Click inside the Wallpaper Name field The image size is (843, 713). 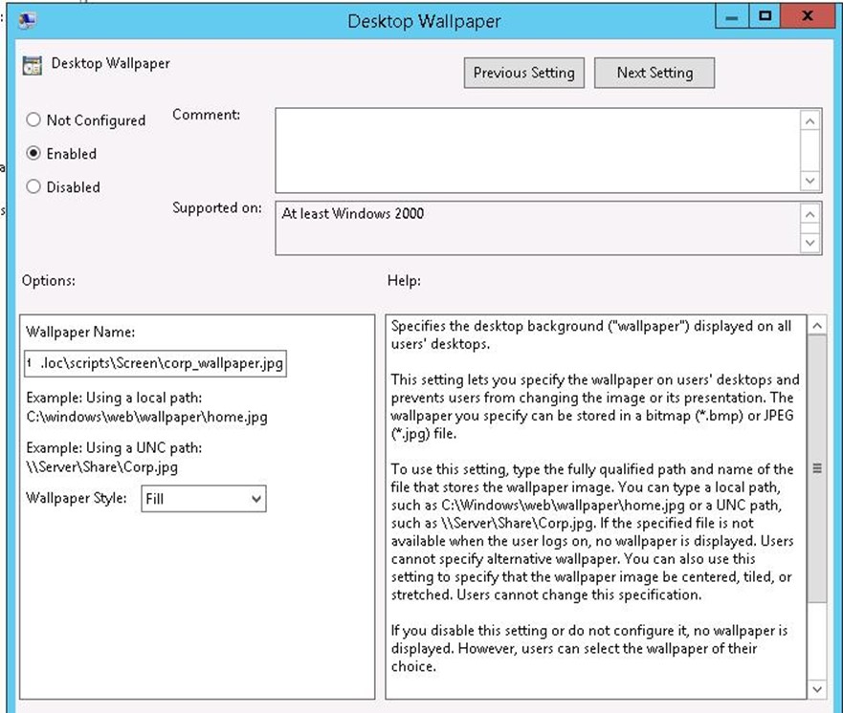153,363
